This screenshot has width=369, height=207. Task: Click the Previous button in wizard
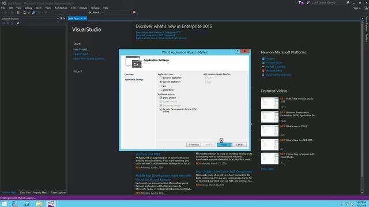point(194,144)
